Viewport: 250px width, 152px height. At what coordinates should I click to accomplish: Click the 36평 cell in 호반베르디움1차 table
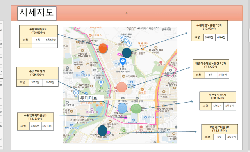[207, 137]
